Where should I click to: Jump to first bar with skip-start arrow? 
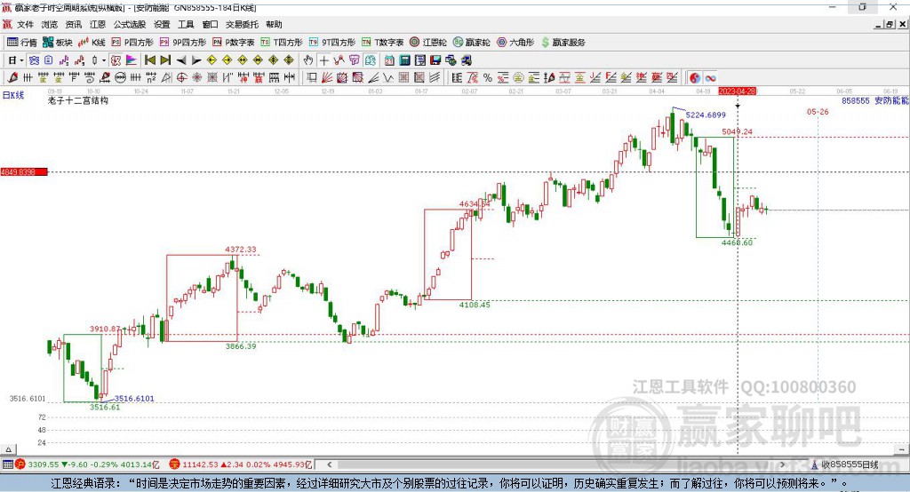[149, 60]
